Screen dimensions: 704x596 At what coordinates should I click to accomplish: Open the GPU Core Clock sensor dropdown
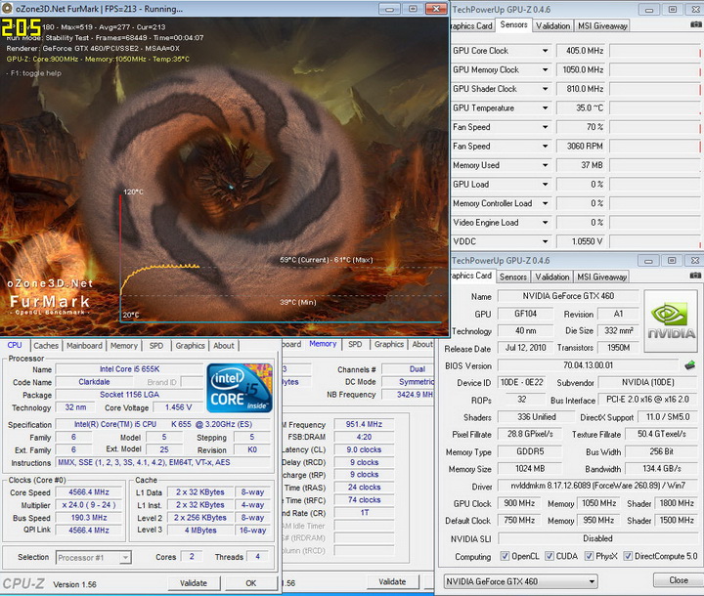click(545, 51)
